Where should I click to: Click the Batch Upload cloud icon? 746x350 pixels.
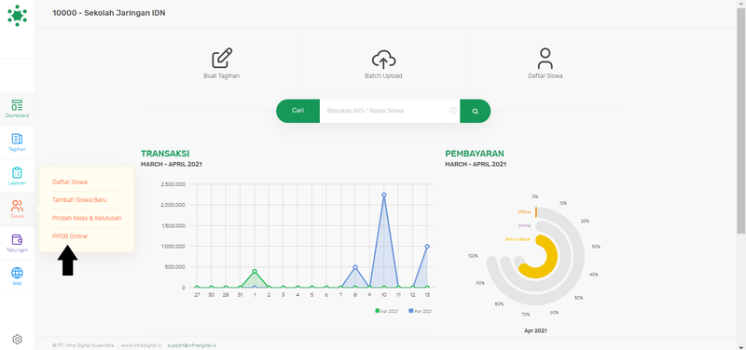click(x=383, y=60)
